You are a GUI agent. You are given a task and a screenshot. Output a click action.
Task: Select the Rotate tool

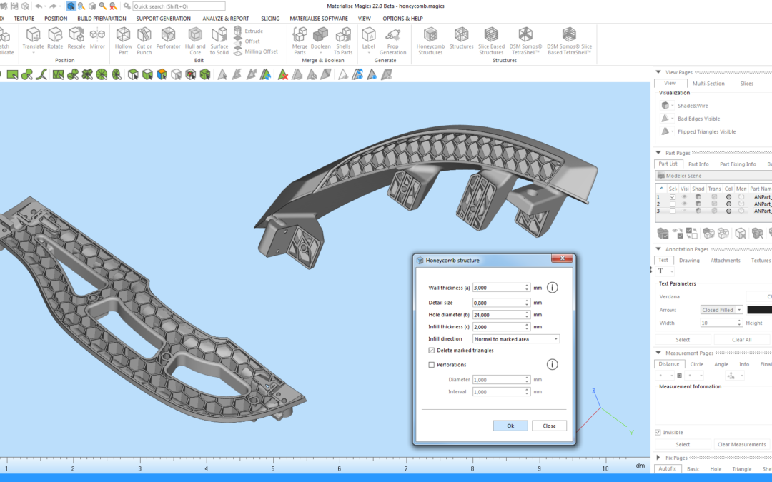[x=55, y=39]
